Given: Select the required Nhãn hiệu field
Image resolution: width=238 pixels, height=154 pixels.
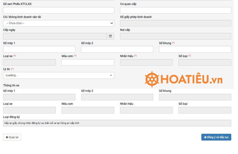Looking at the screenshot, I should (146, 62).
